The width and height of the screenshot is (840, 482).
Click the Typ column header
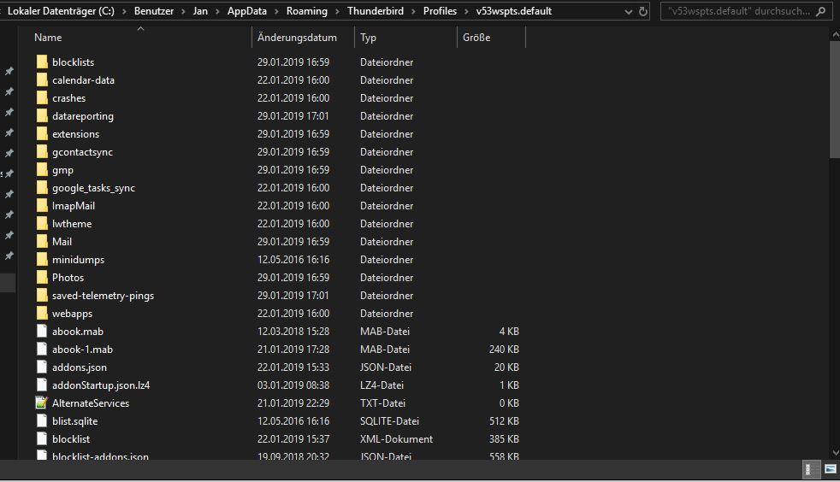coord(369,38)
